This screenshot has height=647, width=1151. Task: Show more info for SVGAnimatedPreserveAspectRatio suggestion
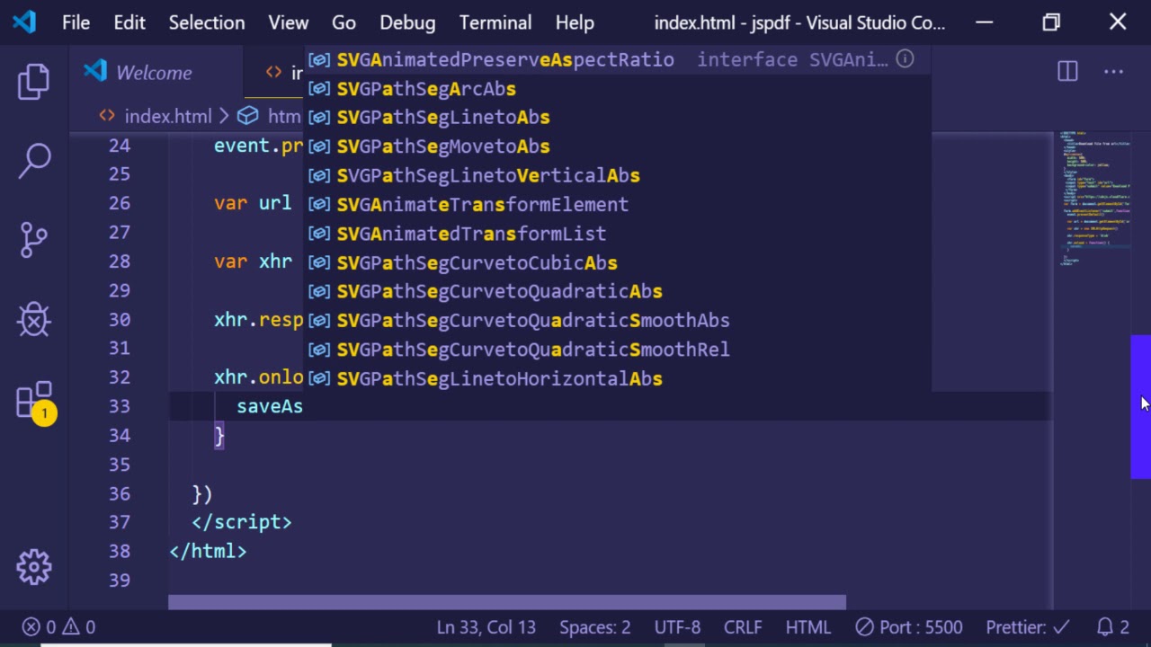click(x=905, y=59)
